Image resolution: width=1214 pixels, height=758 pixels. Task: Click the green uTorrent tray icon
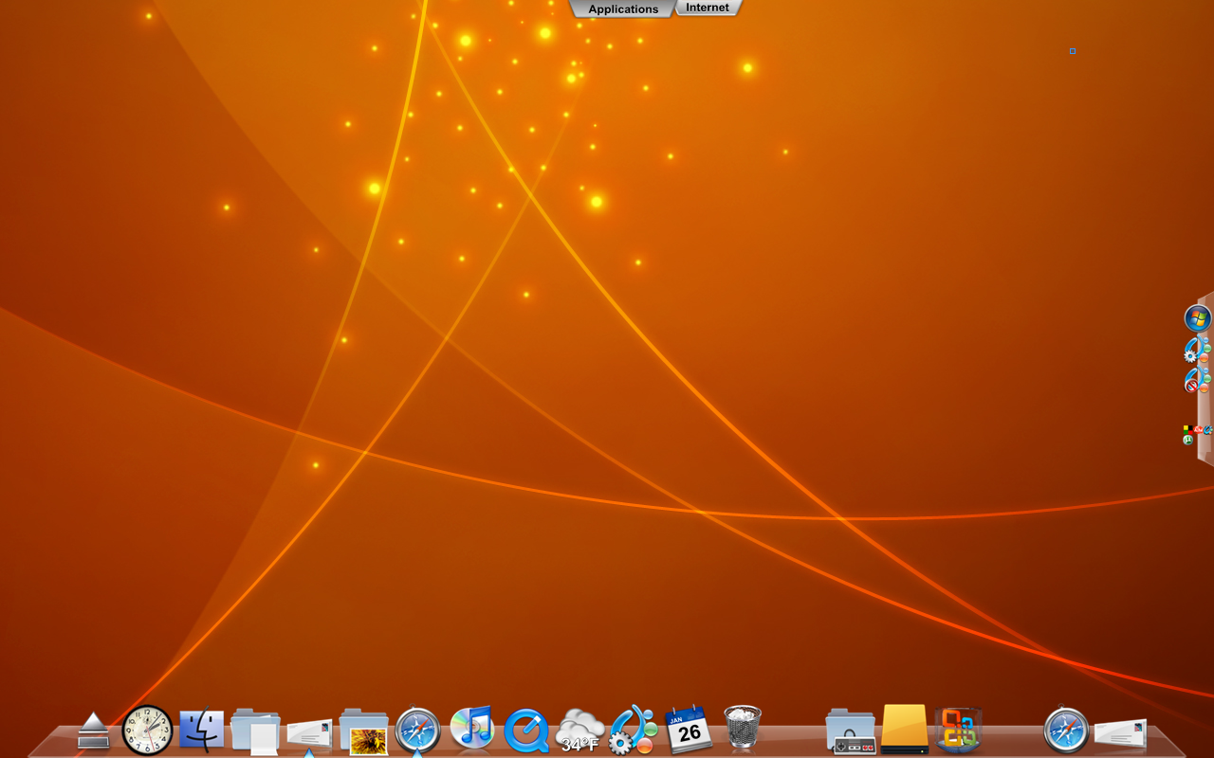coord(1187,440)
